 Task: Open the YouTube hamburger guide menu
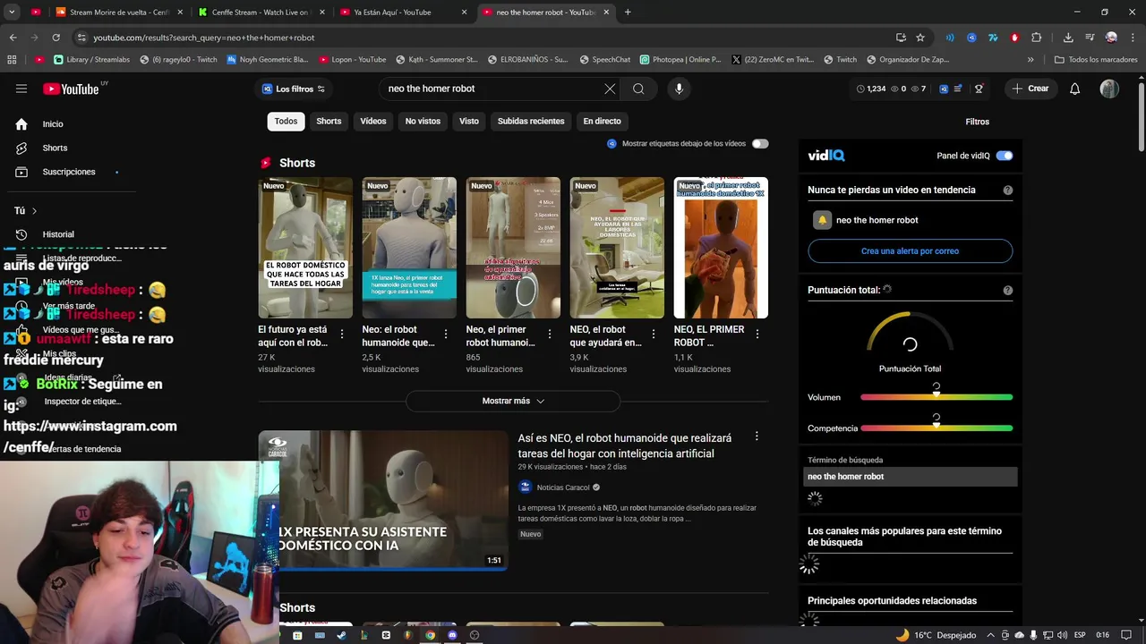pyautogui.click(x=21, y=89)
